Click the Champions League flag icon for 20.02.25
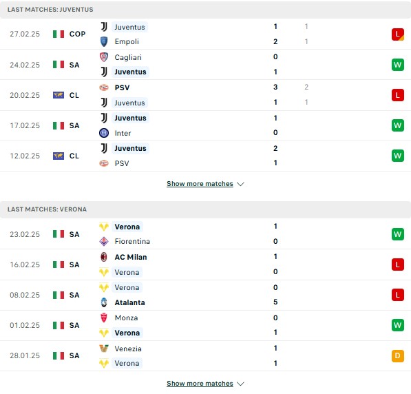Viewport: 411px width, 394px height. 59,95
